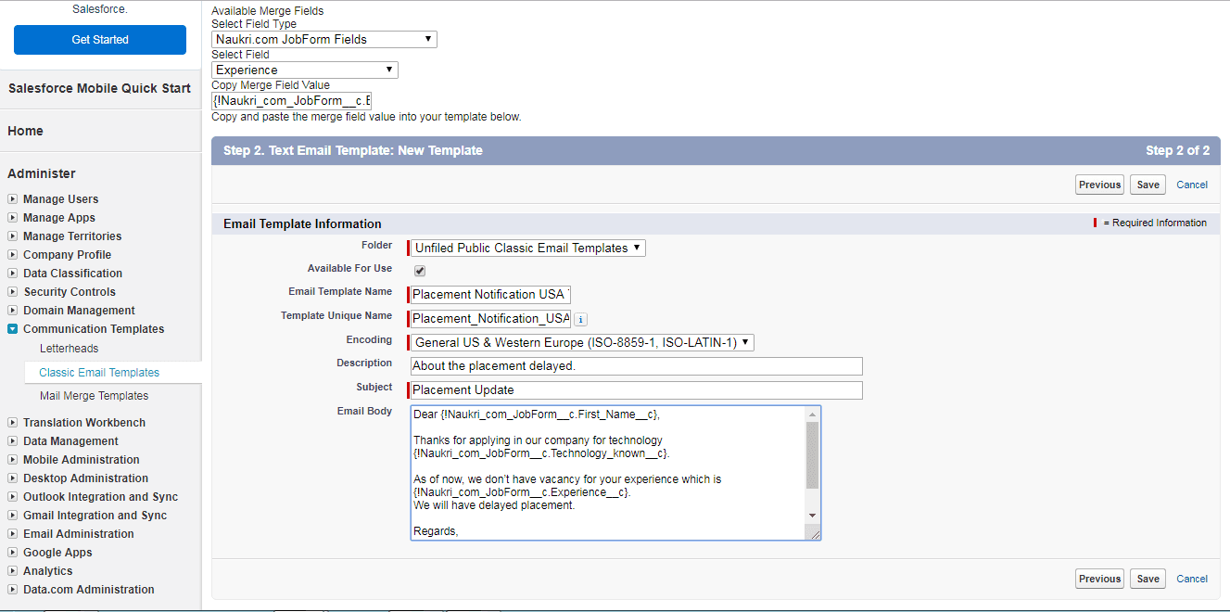
Task: Open the Experience select field dropdown
Action: click(x=305, y=70)
